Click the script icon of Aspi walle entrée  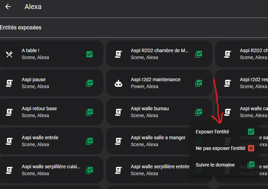9,141
